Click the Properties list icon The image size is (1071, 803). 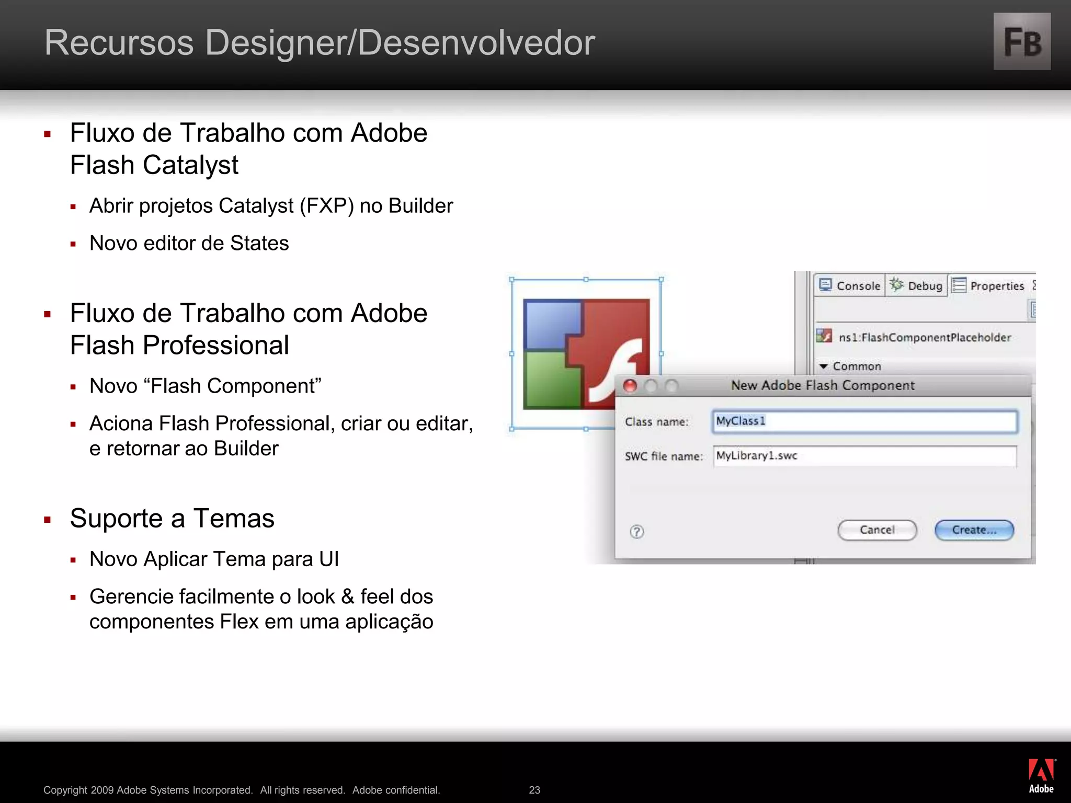coord(959,285)
